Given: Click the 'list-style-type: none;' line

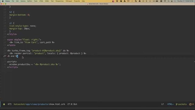Looking at the screenshot, I should [x=23, y=26].
